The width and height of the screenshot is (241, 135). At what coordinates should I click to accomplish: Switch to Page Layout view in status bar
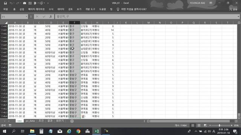tap(199, 125)
